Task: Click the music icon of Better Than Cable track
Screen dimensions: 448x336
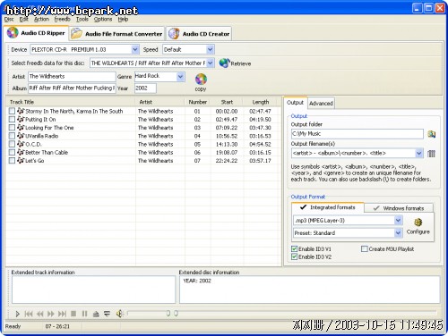Action: pos(21,152)
